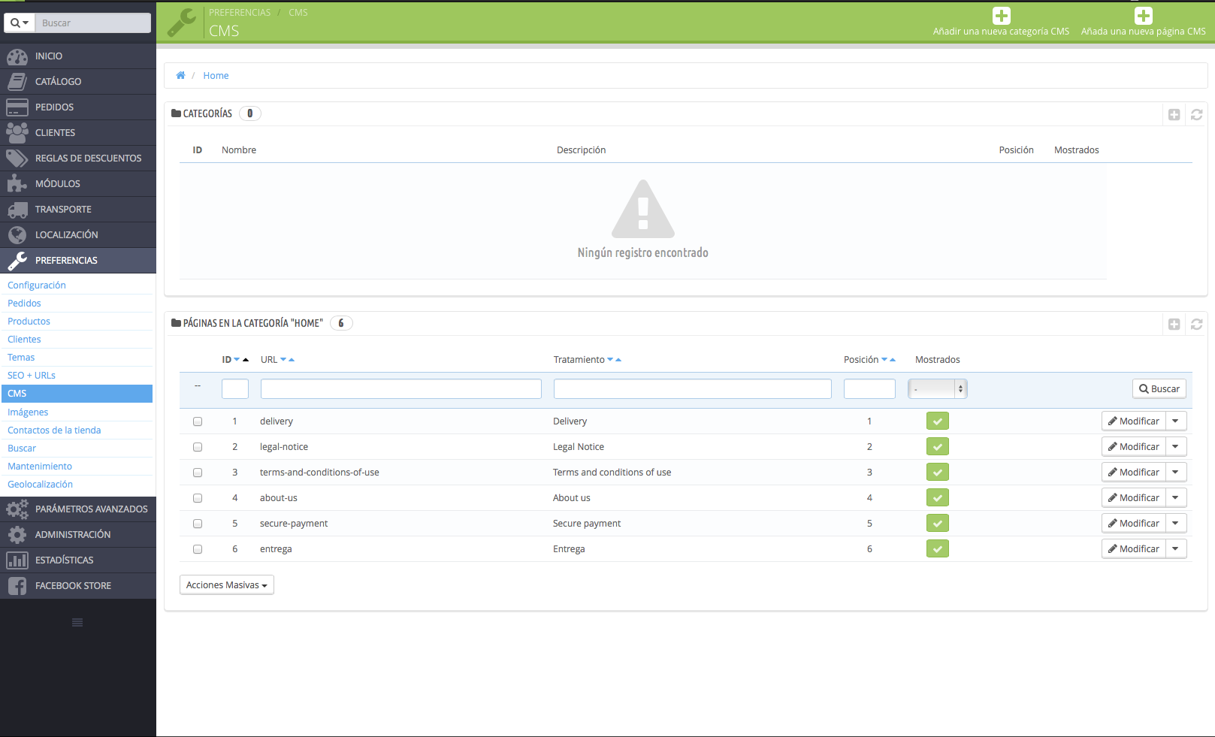Check the box for secure-payment row

point(198,524)
